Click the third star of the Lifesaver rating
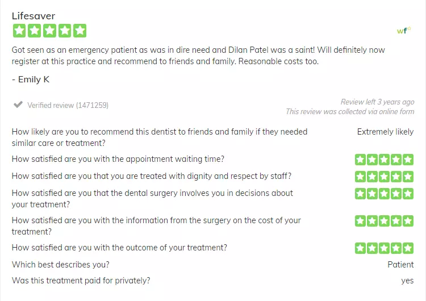This screenshot has height=301, width=426. point(50,31)
